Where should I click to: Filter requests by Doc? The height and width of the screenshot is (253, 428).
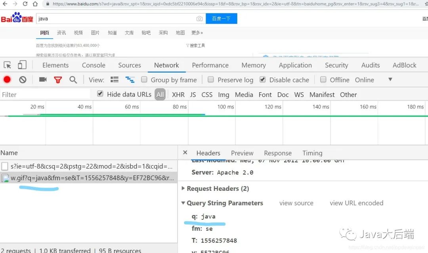pos(283,95)
